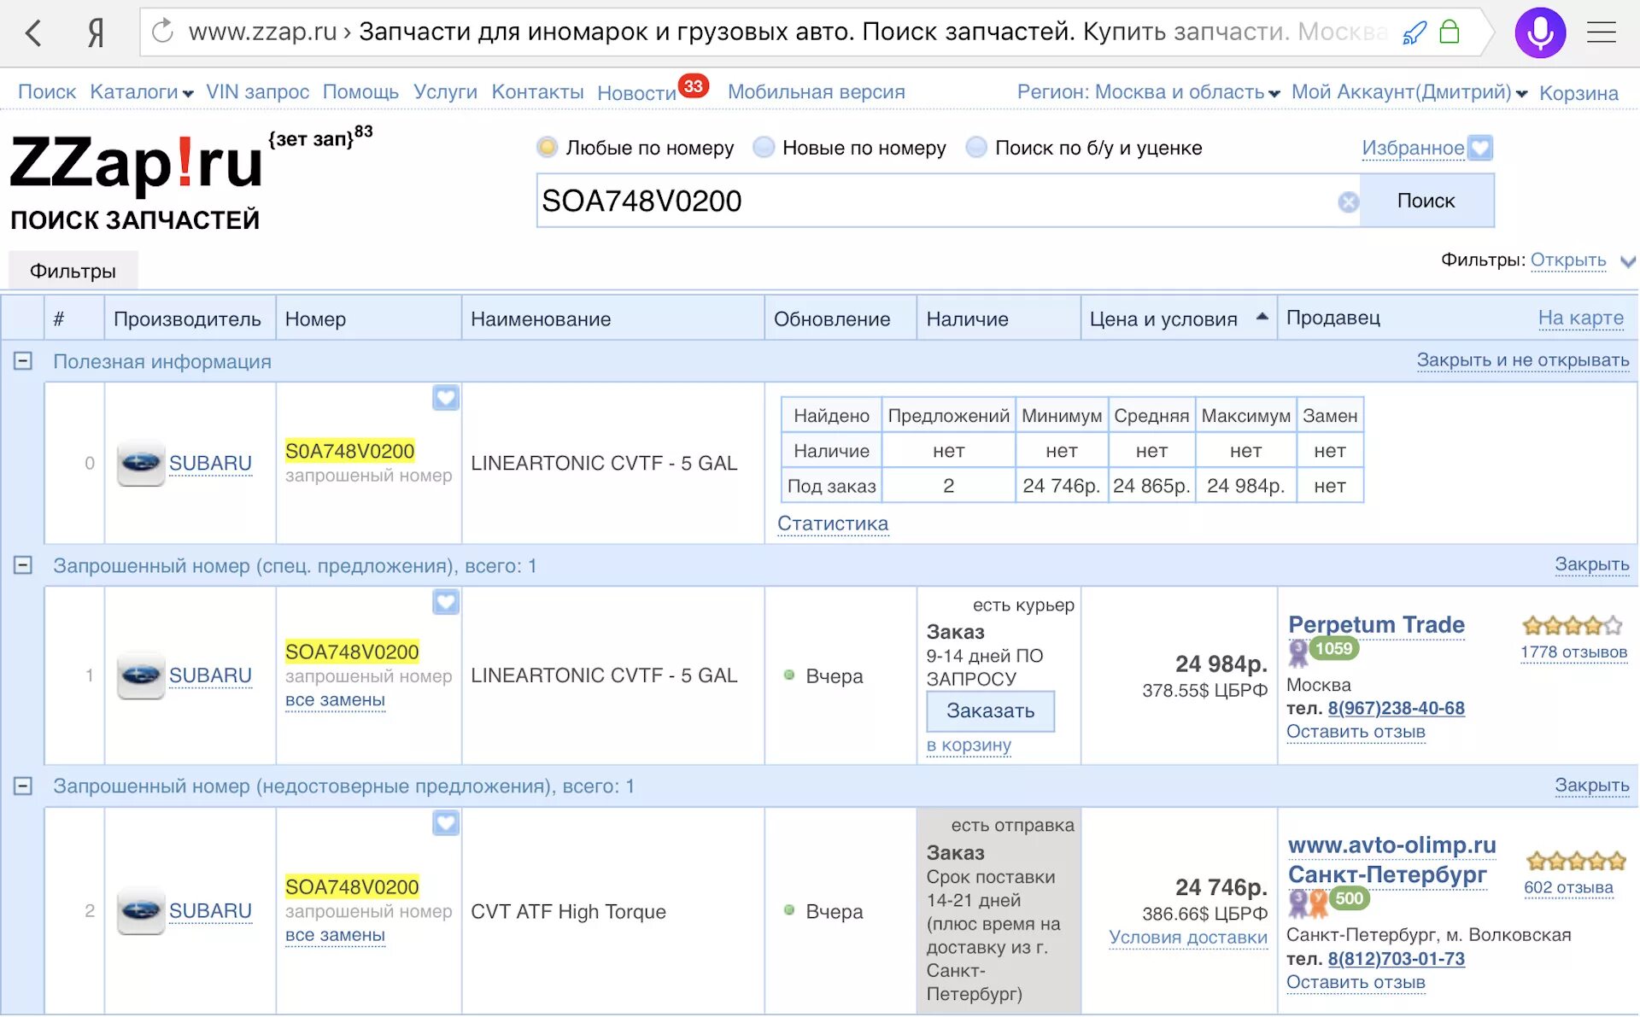The width and height of the screenshot is (1640, 1017).
Task: Open На карте map link
Action: [1581, 318]
